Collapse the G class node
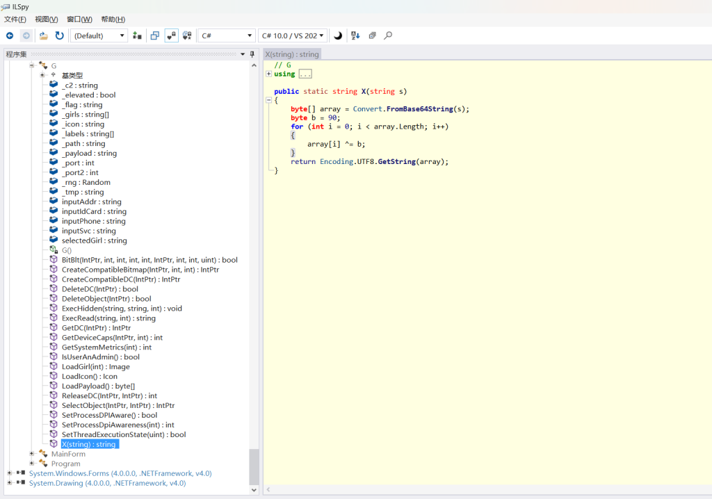This screenshot has width=712, height=499. point(32,65)
